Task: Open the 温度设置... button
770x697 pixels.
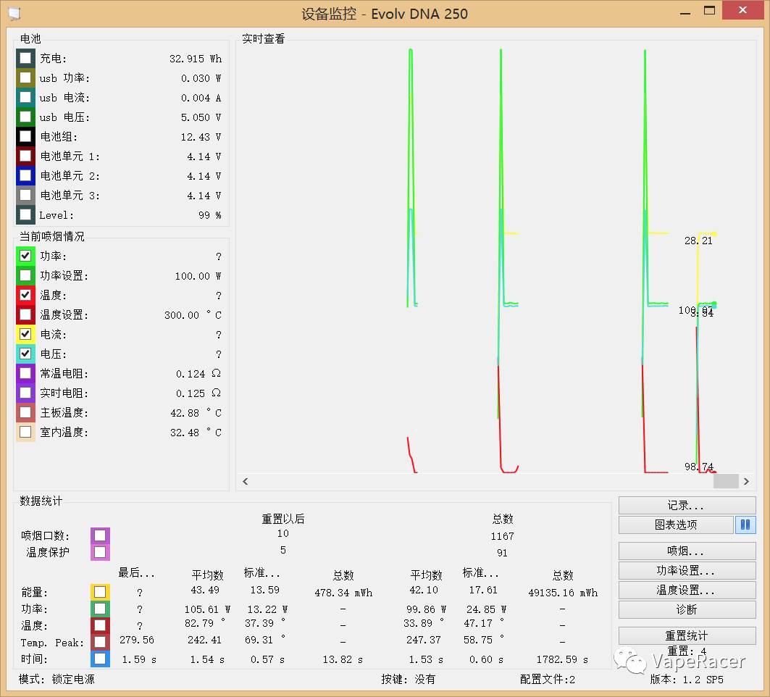Action: pos(687,590)
